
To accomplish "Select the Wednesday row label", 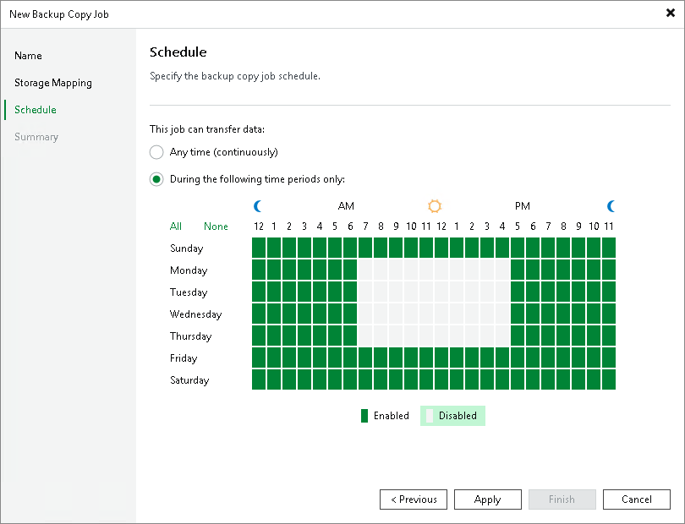I will [x=195, y=314].
